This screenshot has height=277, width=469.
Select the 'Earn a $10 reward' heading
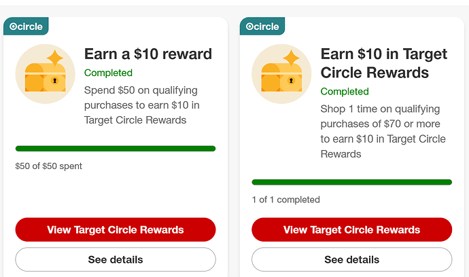click(x=148, y=54)
